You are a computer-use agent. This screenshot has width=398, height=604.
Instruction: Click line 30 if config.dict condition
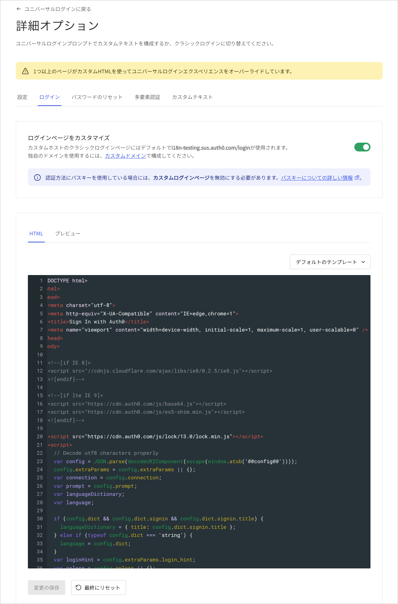click(x=158, y=519)
